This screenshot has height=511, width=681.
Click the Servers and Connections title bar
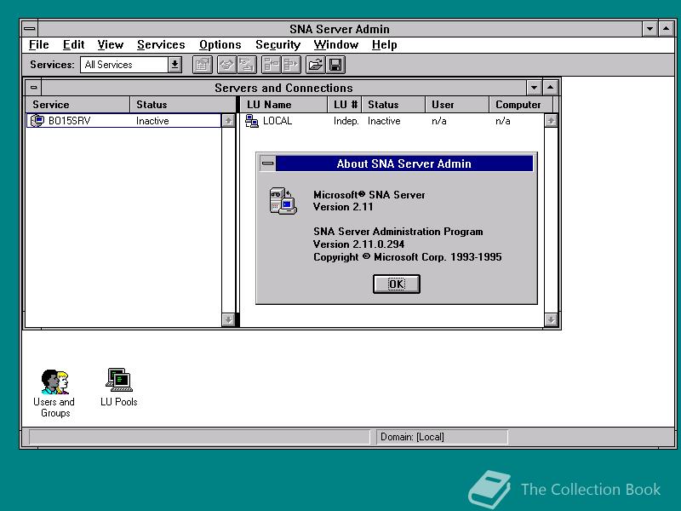(283, 88)
